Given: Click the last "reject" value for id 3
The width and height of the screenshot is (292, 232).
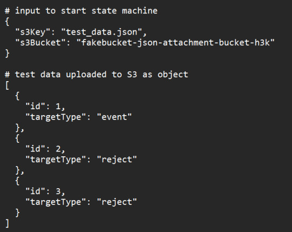Looking at the screenshot, I should [x=117, y=202].
